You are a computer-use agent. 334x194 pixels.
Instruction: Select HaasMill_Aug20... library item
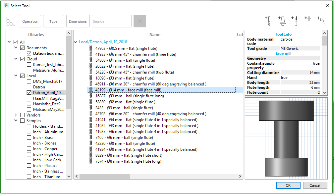click(49, 98)
